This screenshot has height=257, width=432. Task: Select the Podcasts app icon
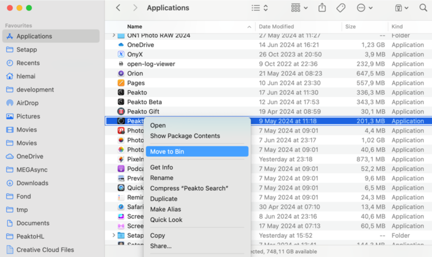[x=121, y=168]
